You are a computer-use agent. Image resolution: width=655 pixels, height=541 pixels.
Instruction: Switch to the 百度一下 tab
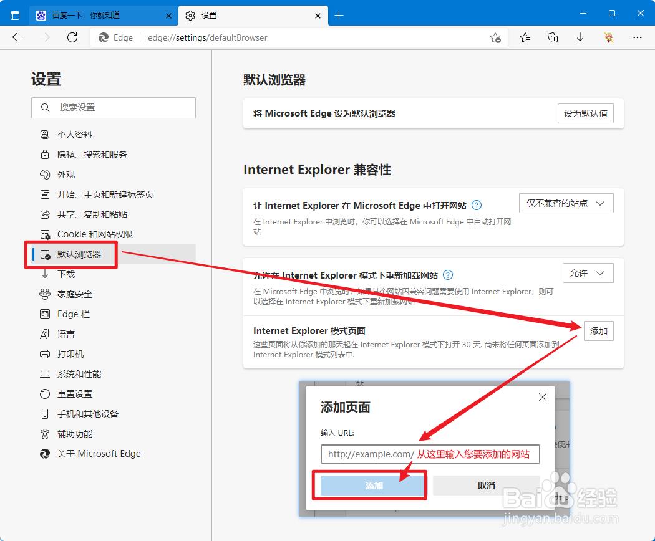point(100,14)
